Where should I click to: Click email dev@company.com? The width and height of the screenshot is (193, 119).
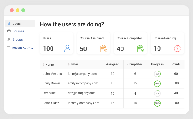click(82, 93)
